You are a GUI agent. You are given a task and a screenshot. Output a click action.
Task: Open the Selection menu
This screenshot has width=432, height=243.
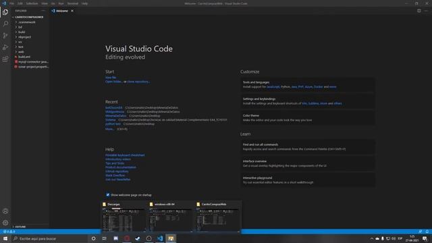[x=32, y=3]
